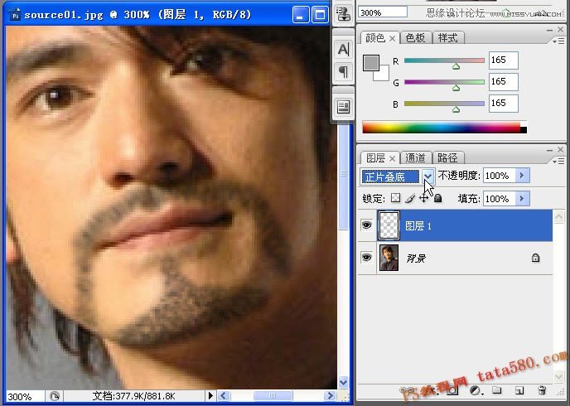Image resolution: width=570 pixels, height=406 pixels.
Task: Toggle lock transparent pixels
Action: tap(395, 198)
